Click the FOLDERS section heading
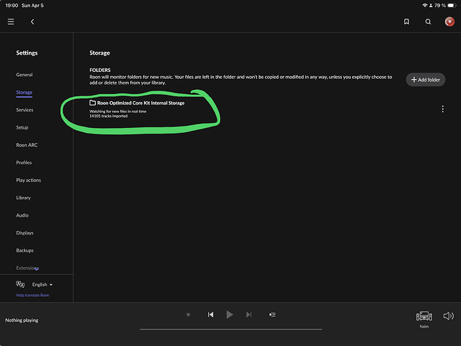The image size is (461, 346). (100, 70)
